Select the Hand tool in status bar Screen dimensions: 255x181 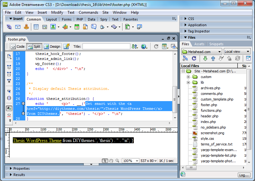[x=111, y=161]
